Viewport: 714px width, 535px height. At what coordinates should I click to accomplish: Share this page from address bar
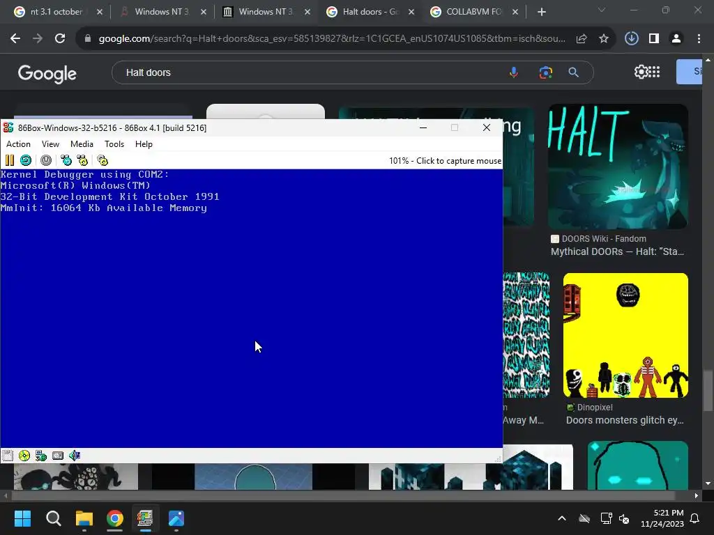point(582,39)
